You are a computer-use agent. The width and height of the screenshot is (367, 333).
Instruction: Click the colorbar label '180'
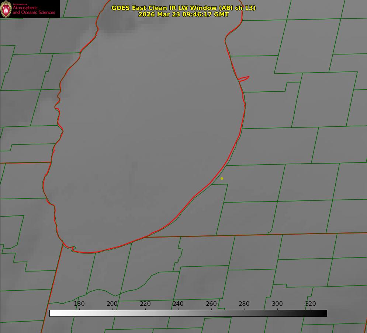click(x=79, y=304)
